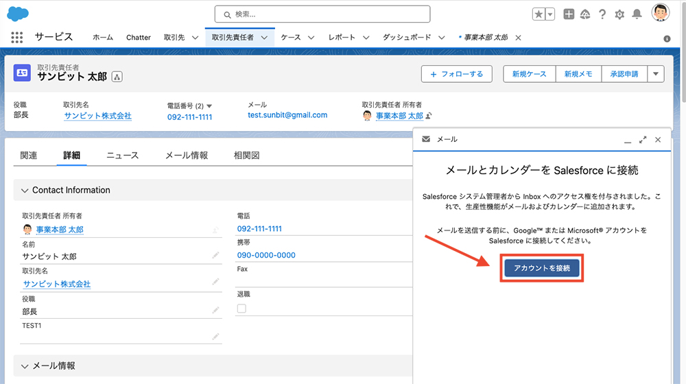Edit the 取引先名 field pencil icon
686x384 pixels.
[x=215, y=282]
